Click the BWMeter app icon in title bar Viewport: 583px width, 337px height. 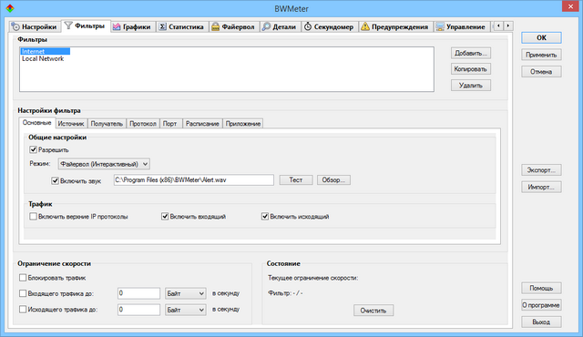pos(10,8)
